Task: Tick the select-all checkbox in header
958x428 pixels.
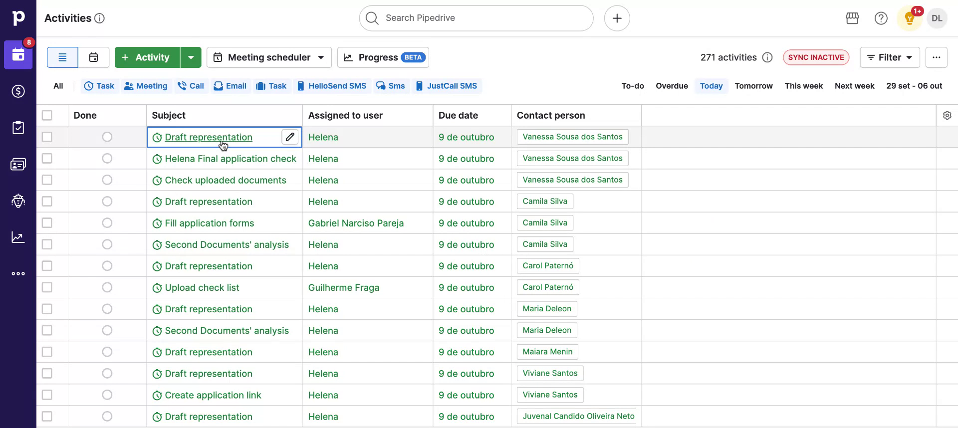Action: [x=47, y=115]
